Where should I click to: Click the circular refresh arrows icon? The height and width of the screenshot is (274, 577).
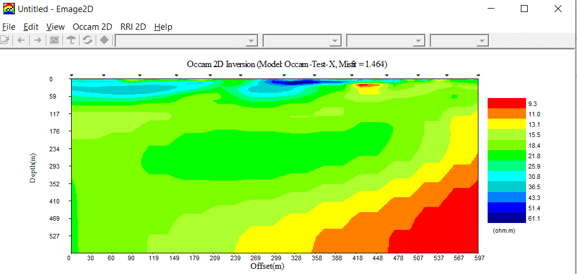pos(88,40)
